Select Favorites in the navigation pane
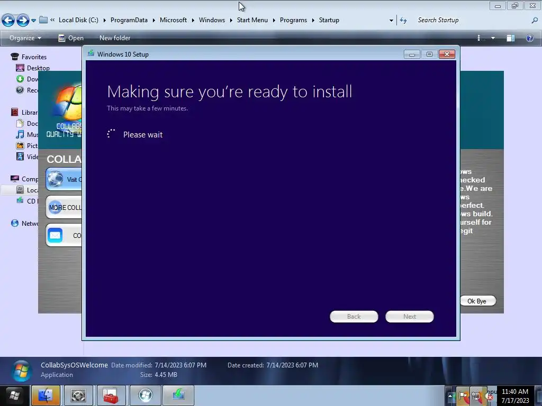 pyautogui.click(x=34, y=57)
